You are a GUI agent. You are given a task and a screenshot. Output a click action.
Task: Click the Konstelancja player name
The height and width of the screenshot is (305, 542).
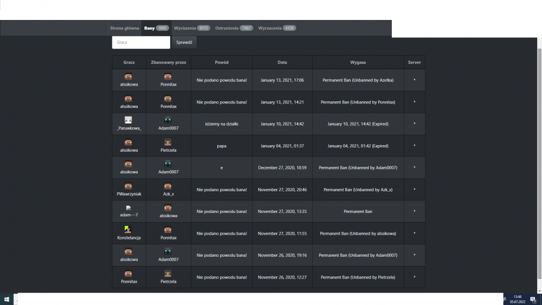[x=129, y=238]
